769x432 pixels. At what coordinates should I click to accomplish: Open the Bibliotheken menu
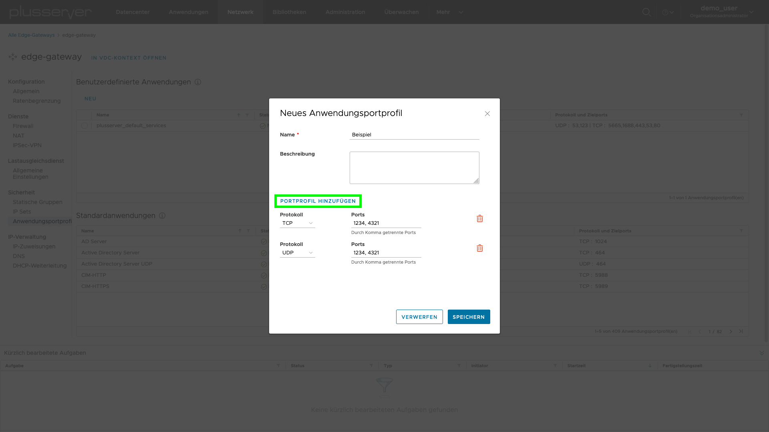coord(289,12)
